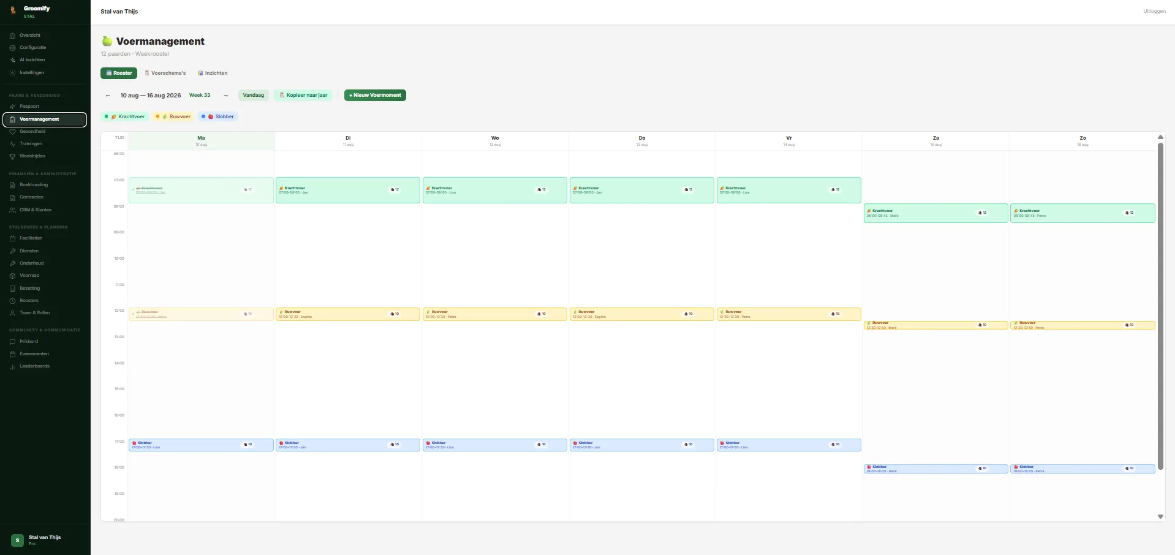Toggle the Ruwvoer filter chip
The height and width of the screenshot is (555, 1175).
tap(173, 116)
